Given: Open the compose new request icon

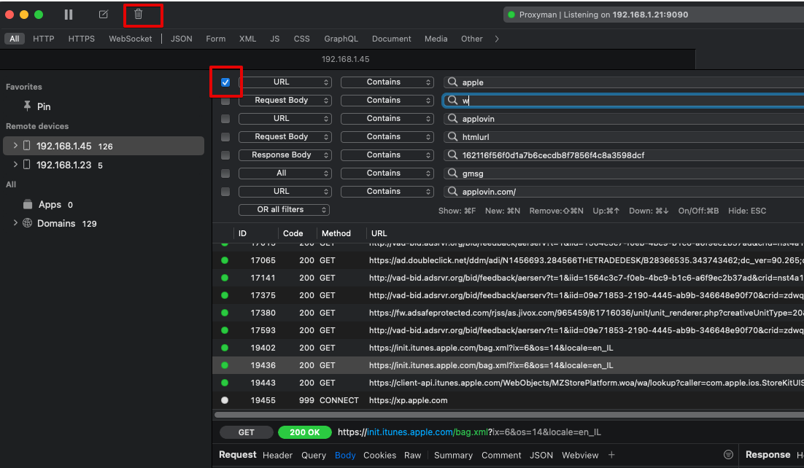Looking at the screenshot, I should point(103,14).
